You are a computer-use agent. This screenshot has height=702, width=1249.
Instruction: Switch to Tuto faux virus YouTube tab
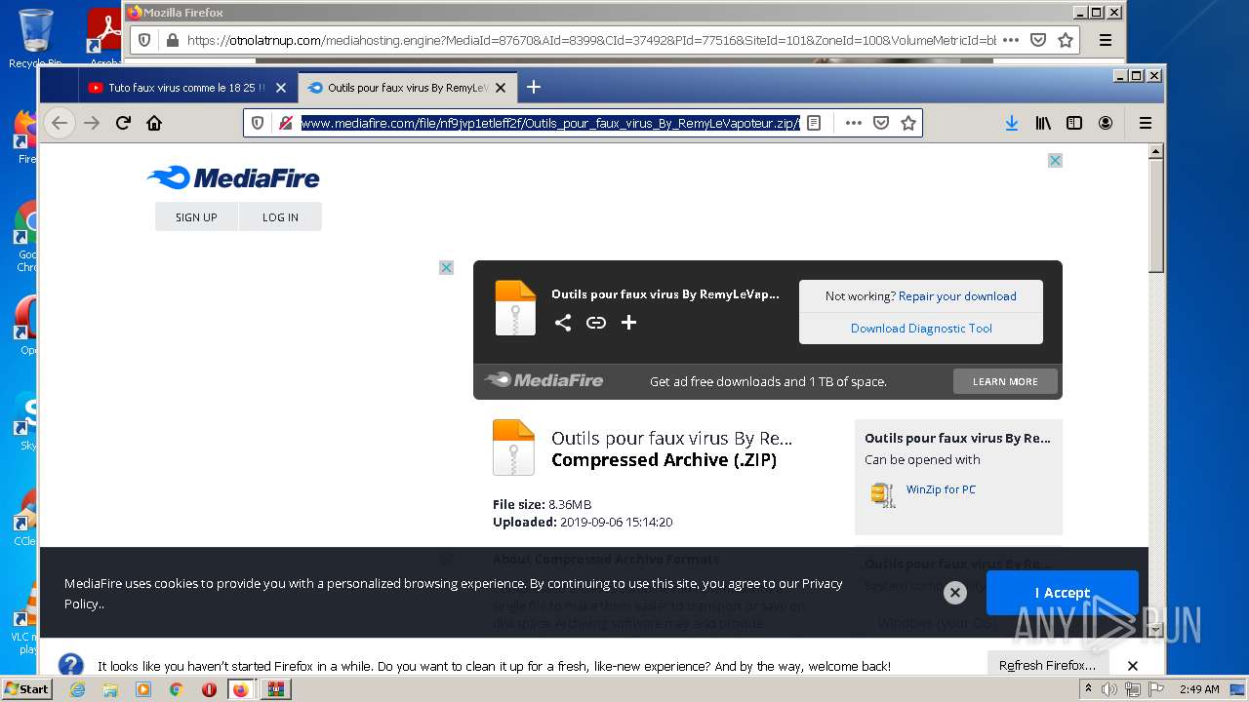[x=187, y=88]
